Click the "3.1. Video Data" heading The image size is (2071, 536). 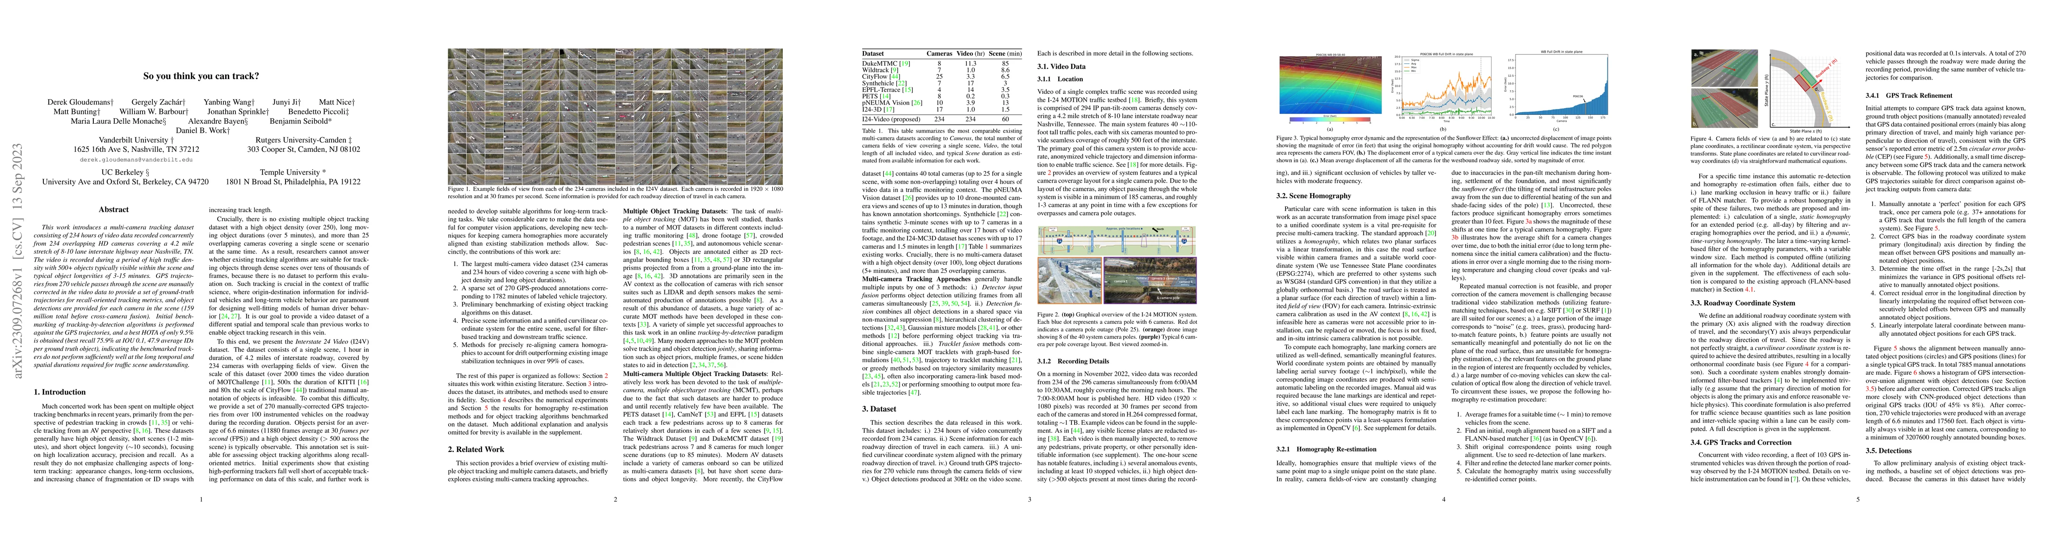click(x=1061, y=67)
